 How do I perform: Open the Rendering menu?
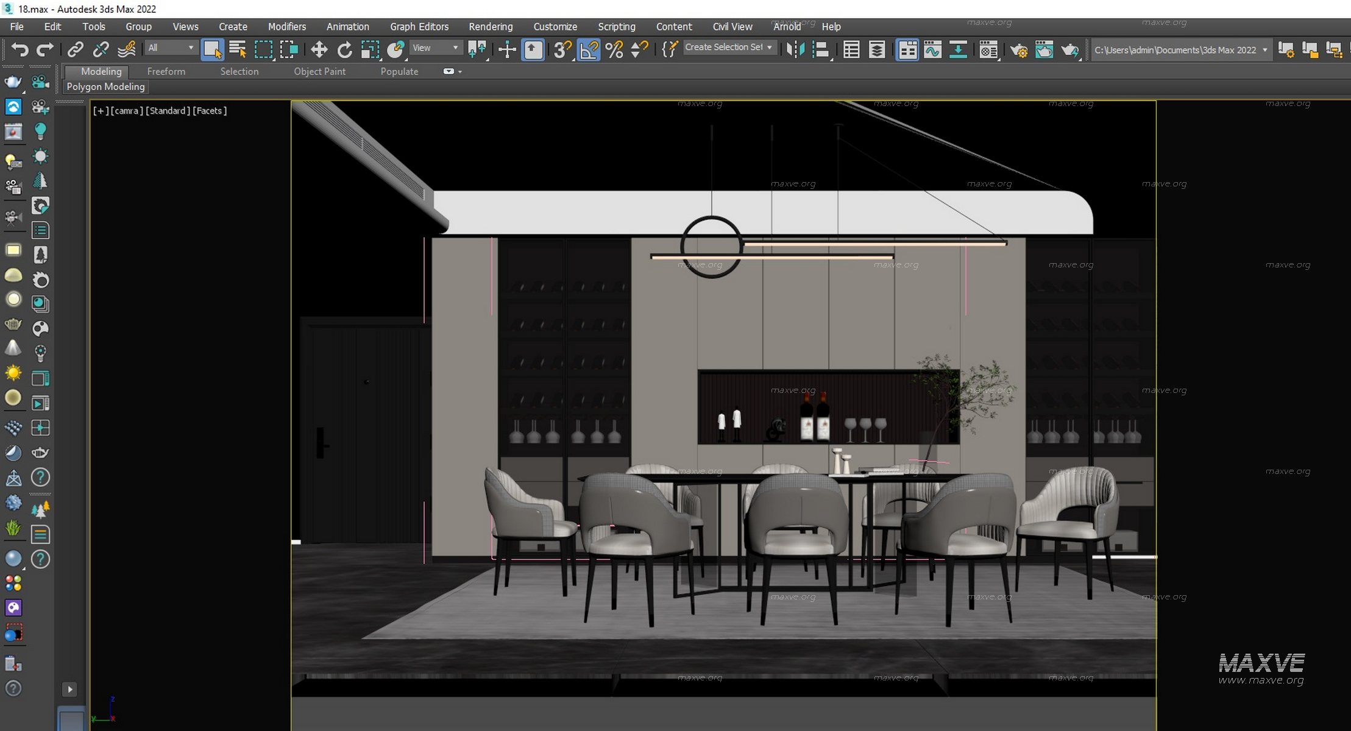[491, 27]
